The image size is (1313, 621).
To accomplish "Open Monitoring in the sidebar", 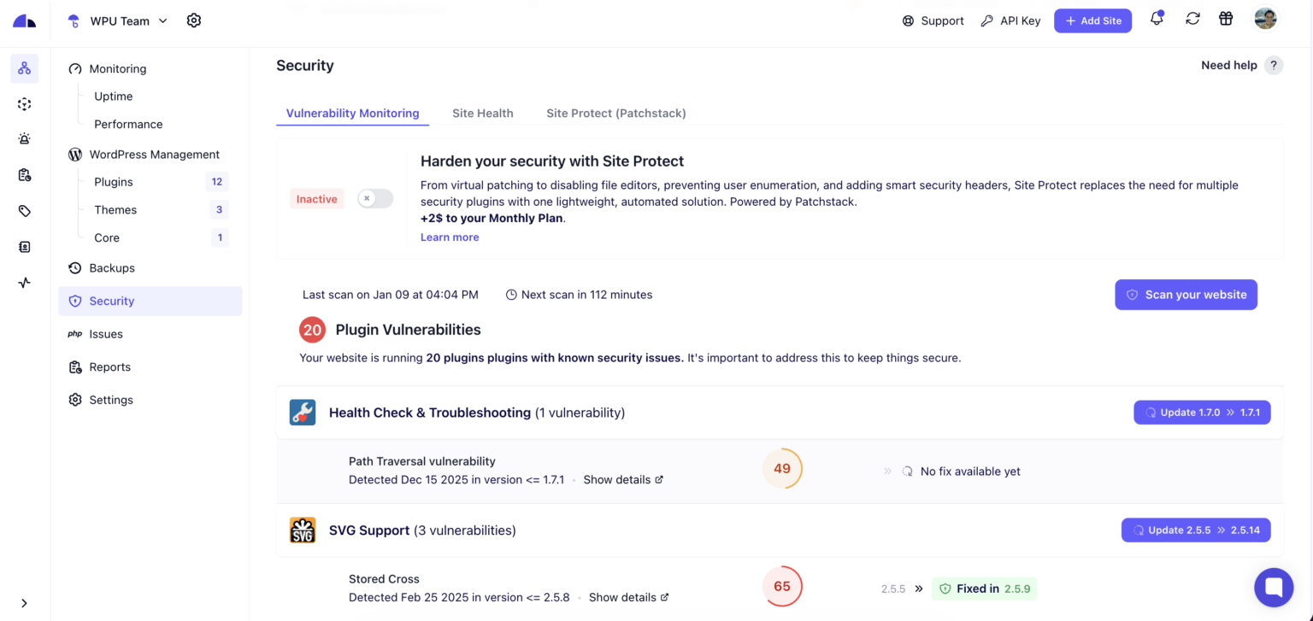I will [117, 68].
